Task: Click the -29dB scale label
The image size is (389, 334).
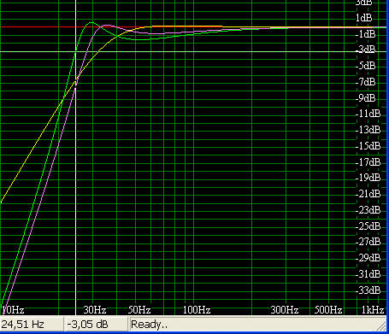Action: click(368, 258)
